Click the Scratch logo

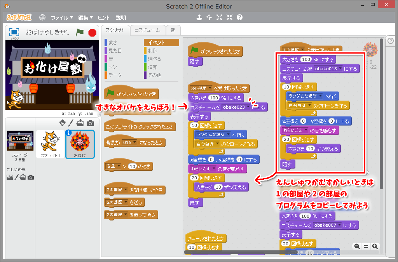(x=19, y=17)
